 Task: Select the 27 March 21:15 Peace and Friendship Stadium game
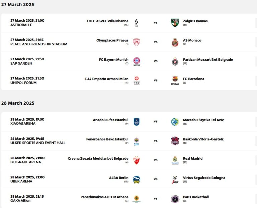(38, 42)
